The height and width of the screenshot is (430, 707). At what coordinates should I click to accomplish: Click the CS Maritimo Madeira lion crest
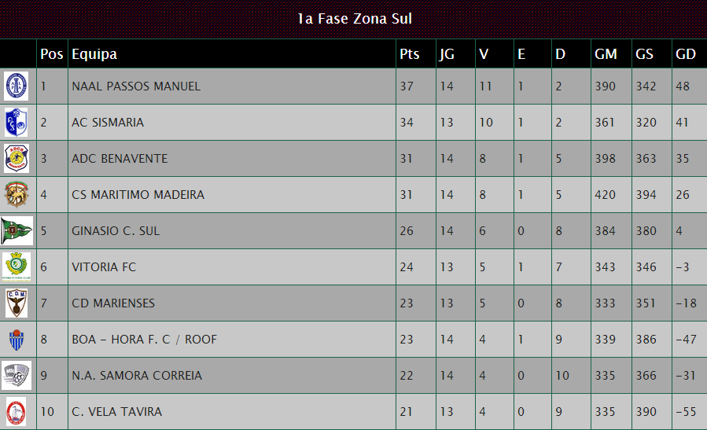17,194
